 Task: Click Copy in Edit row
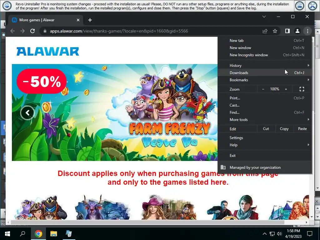[284, 129]
